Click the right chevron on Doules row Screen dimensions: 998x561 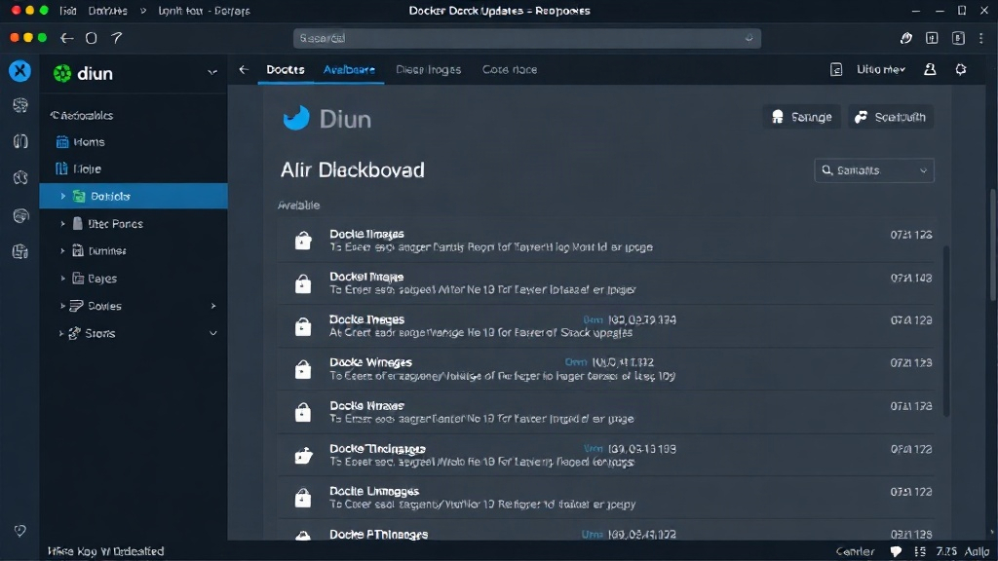click(x=213, y=306)
